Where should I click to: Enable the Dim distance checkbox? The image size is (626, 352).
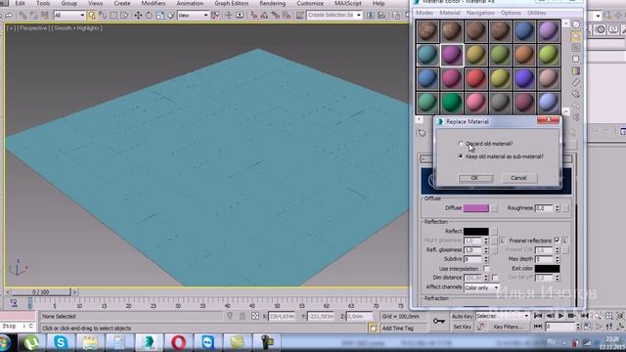tap(495, 278)
